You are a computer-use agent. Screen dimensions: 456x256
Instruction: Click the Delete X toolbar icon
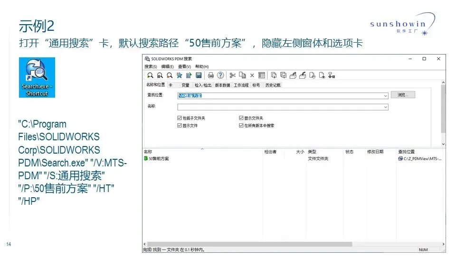[x=252, y=75]
